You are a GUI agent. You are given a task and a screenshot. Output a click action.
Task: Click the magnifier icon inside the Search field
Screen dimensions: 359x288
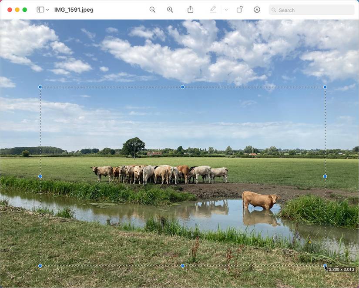[274, 10]
